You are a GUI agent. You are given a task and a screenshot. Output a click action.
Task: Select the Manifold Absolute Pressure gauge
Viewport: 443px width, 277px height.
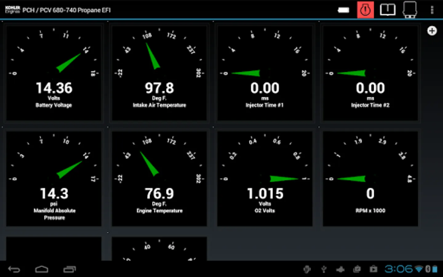coord(54,179)
